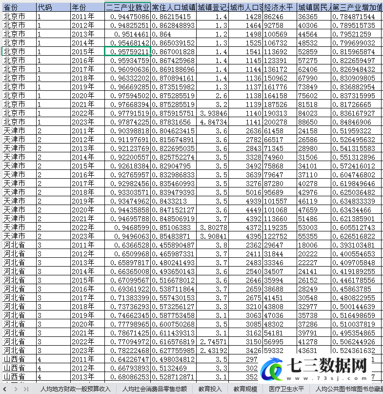Screen dimensions: 383x394
Task: Open the 人均地方财政一般预算收入 sheet tab
Action: pos(75,389)
